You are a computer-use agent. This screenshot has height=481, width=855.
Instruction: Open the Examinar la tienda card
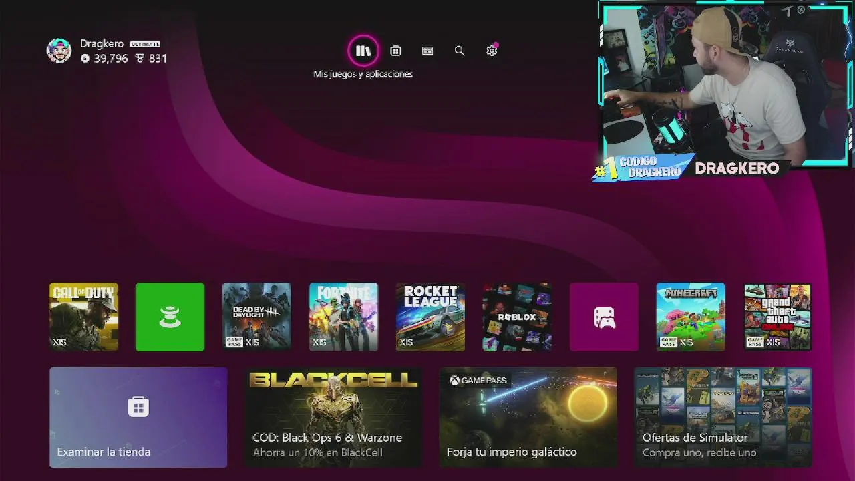click(x=138, y=418)
